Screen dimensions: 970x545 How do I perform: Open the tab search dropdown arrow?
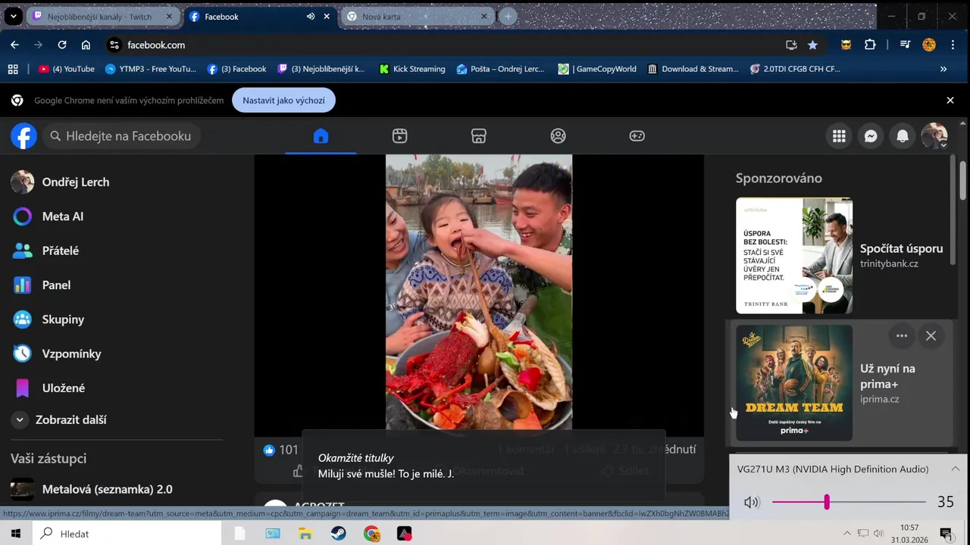click(x=14, y=16)
